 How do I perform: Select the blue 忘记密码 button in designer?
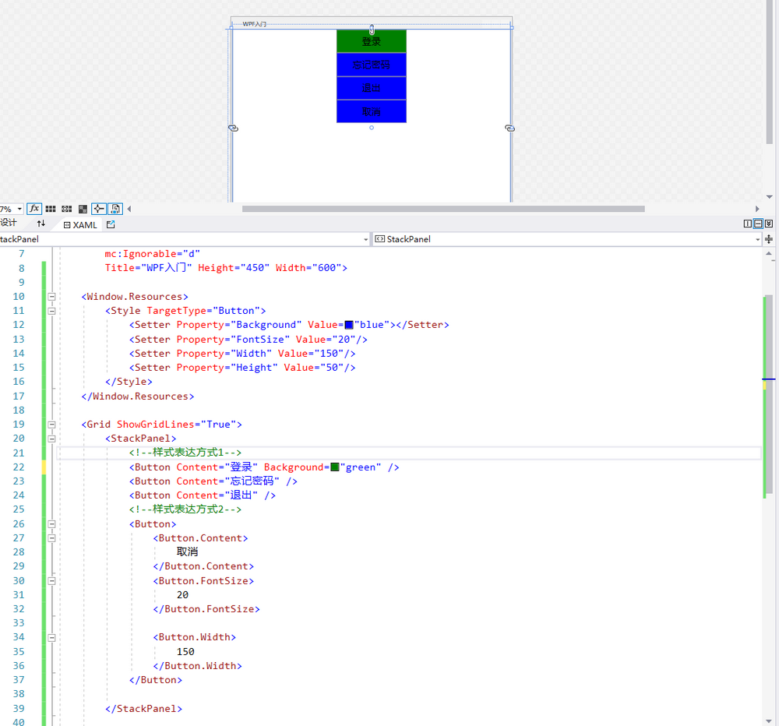click(372, 65)
